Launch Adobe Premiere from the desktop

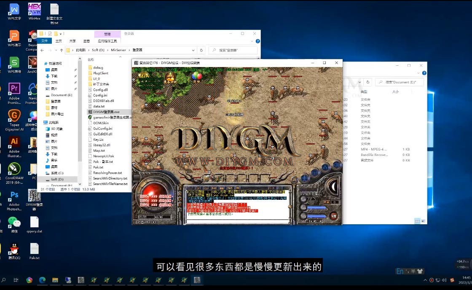pyautogui.click(x=14, y=93)
